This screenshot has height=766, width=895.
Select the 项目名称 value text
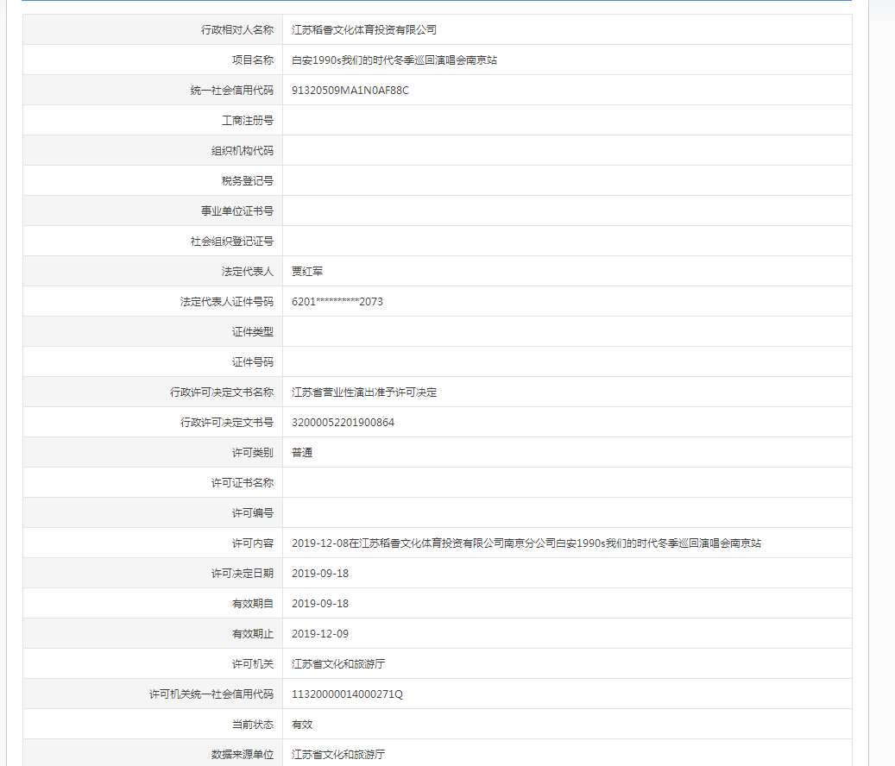click(x=394, y=60)
